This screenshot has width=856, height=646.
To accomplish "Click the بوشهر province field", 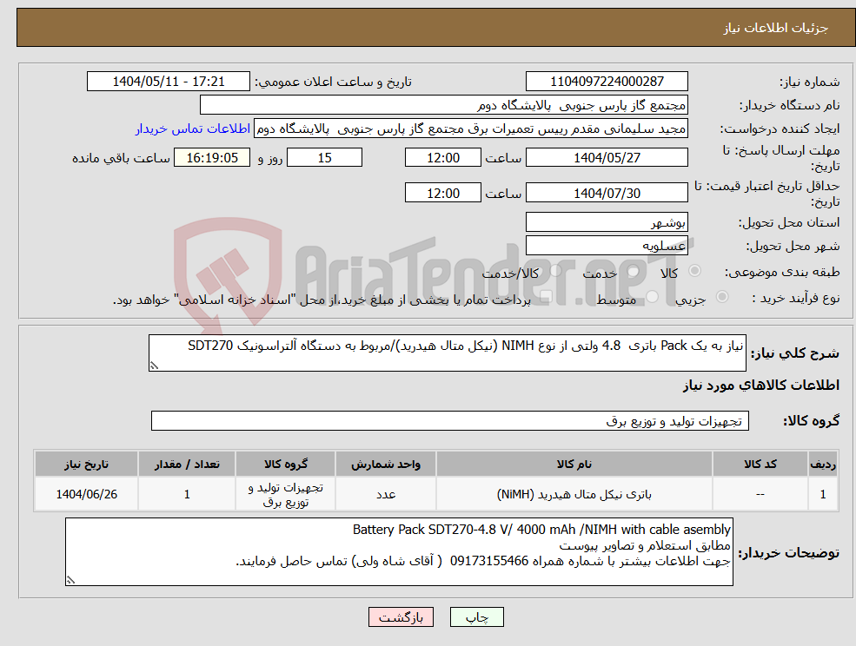I will pos(607,222).
